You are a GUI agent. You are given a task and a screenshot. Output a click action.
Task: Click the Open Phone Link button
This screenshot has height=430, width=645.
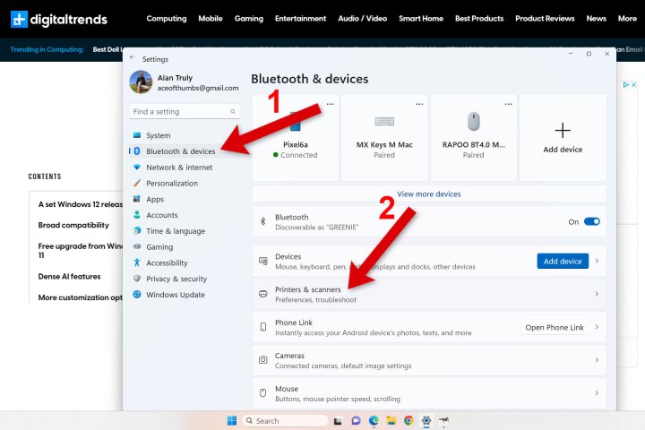click(x=555, y=328)
